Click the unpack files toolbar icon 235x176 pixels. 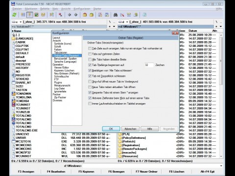click(92, 15)
